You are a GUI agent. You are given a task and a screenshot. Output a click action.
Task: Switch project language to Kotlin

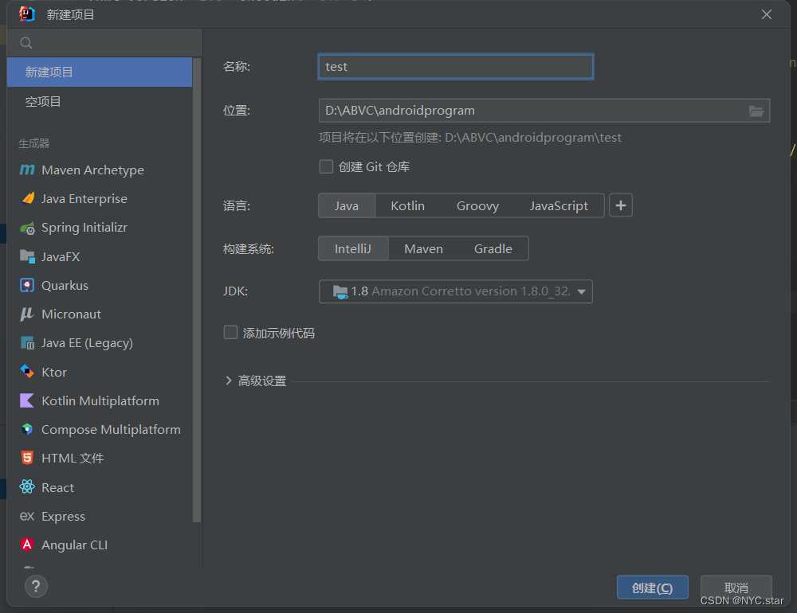[408, 205]
